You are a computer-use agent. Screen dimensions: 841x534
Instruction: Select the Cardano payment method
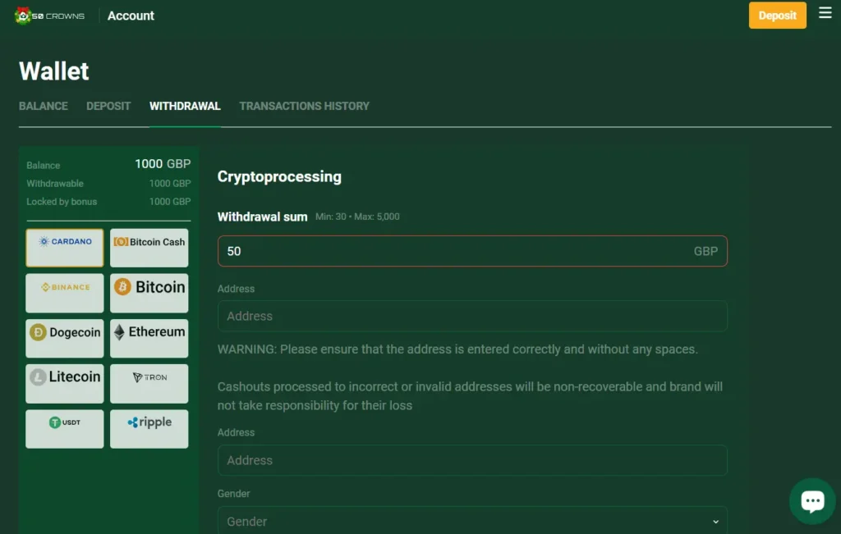(x=65, y=248)
